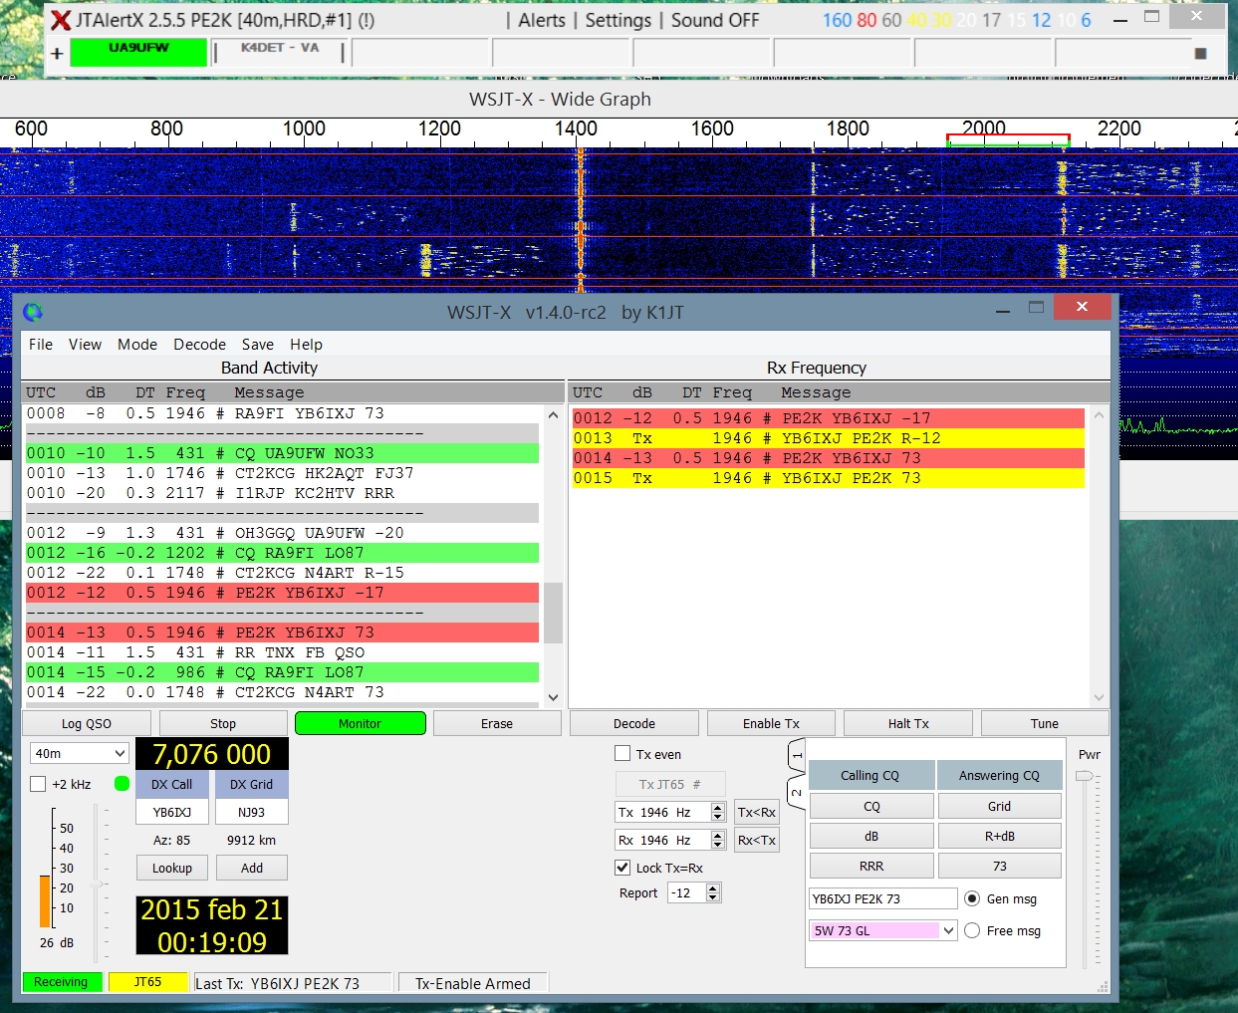Click the Grid message button

tap(1000, 806)
